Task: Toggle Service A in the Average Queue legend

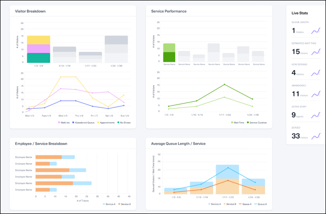Action: click(x=215, y=204)
